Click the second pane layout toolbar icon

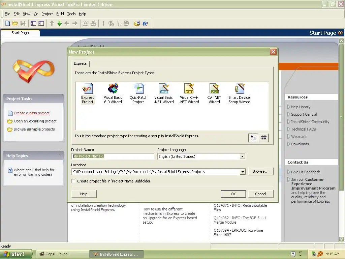coord(41,23)
